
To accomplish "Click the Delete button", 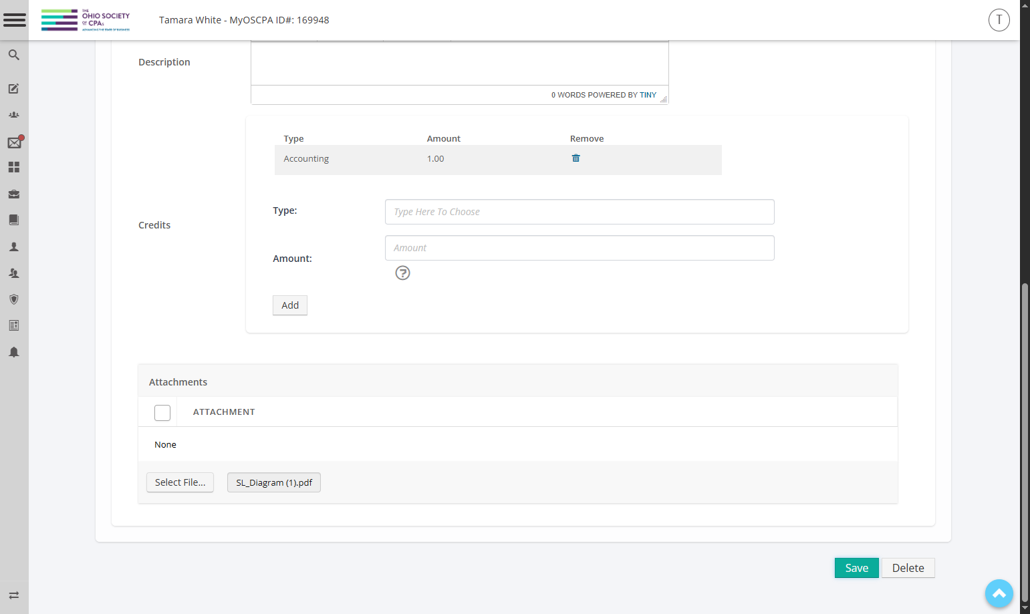I will (x=908, y=568).
